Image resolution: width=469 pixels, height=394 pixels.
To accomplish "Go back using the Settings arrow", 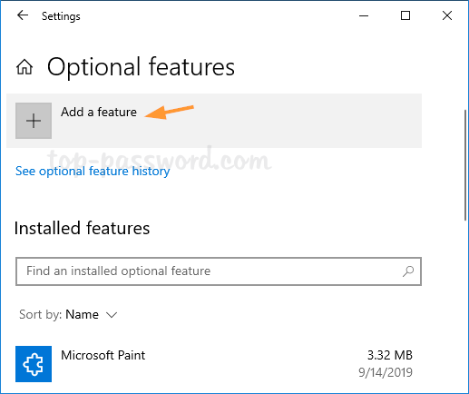I will click(23, 15).
